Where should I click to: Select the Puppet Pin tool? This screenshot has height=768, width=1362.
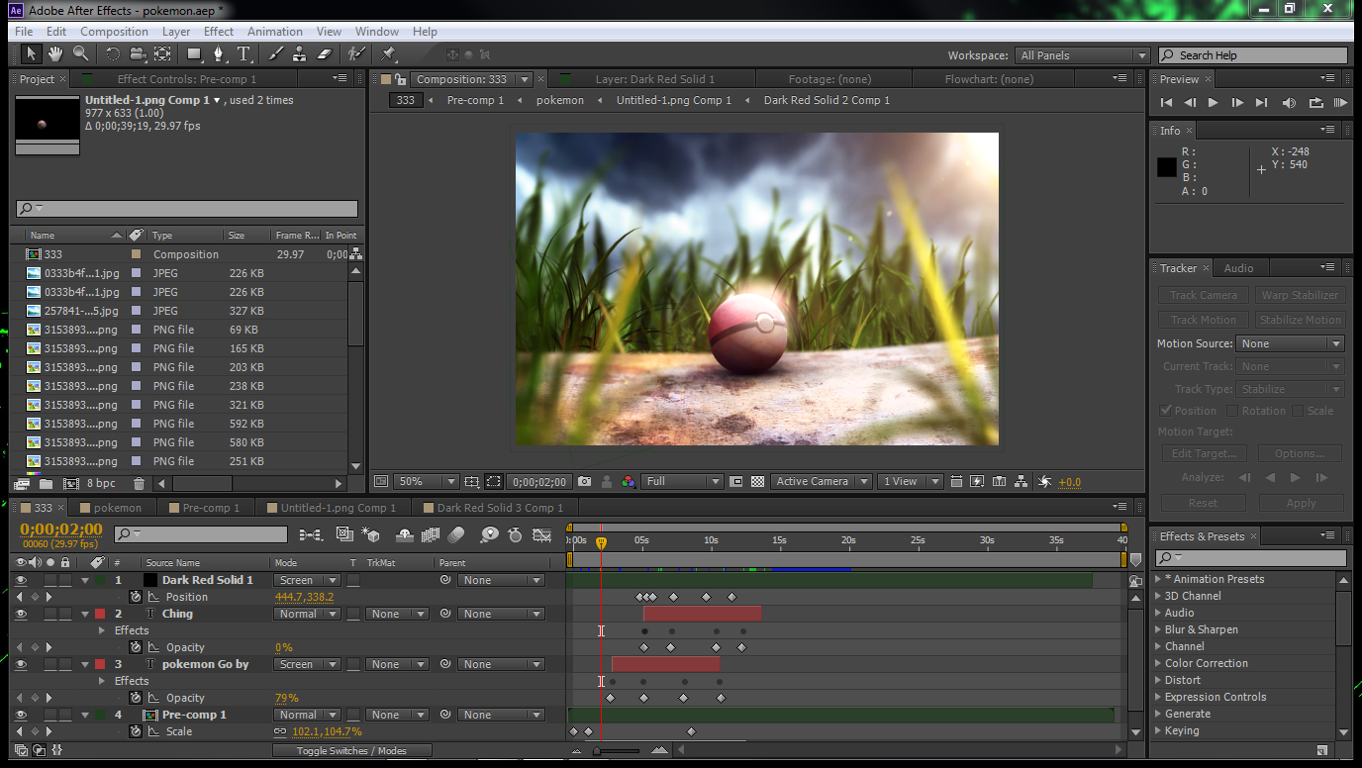[x=388, y=54]
